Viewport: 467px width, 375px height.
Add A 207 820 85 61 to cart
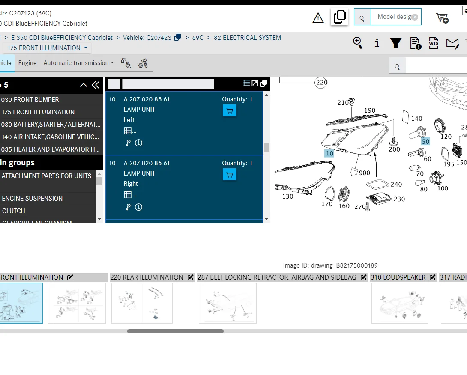click(230, 111)
